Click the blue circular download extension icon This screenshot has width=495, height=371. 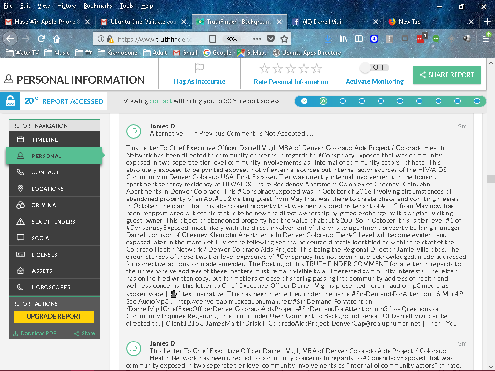pyautogui.click(x=374, y=39)
